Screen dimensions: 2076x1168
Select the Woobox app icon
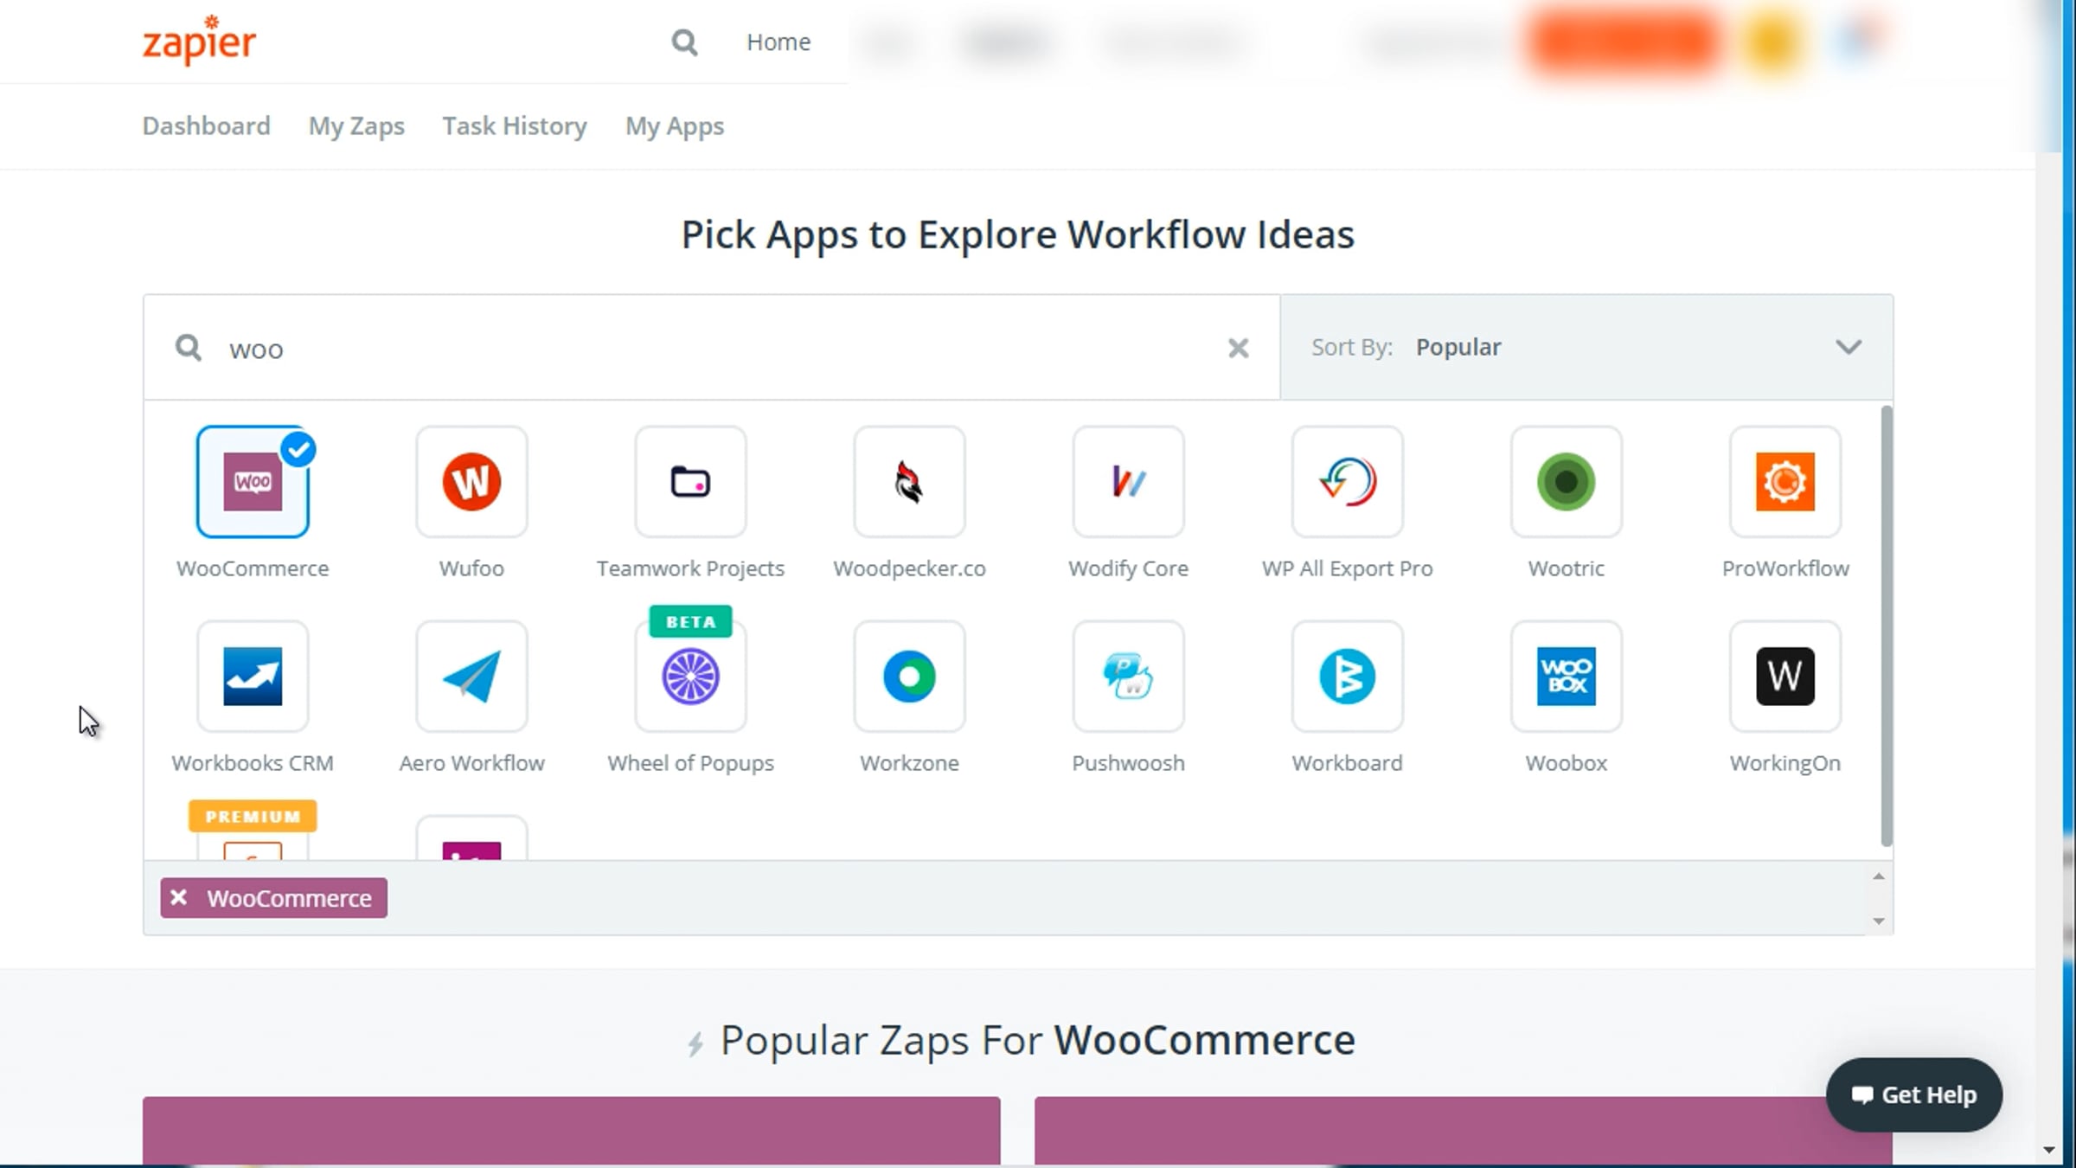1566,677
